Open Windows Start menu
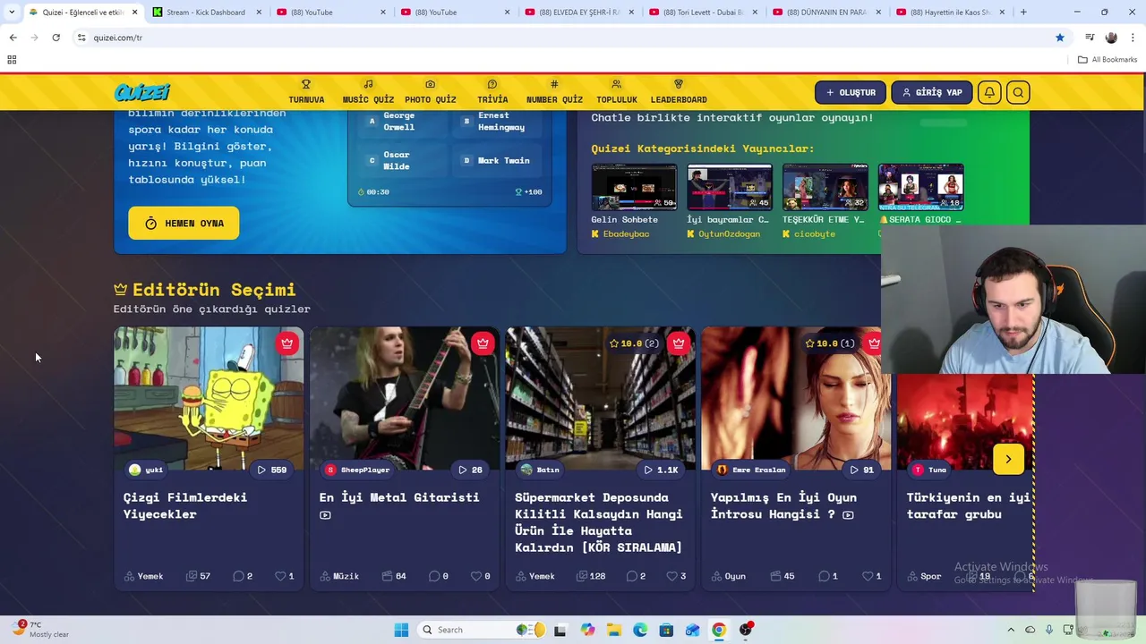 click(401, 630)
